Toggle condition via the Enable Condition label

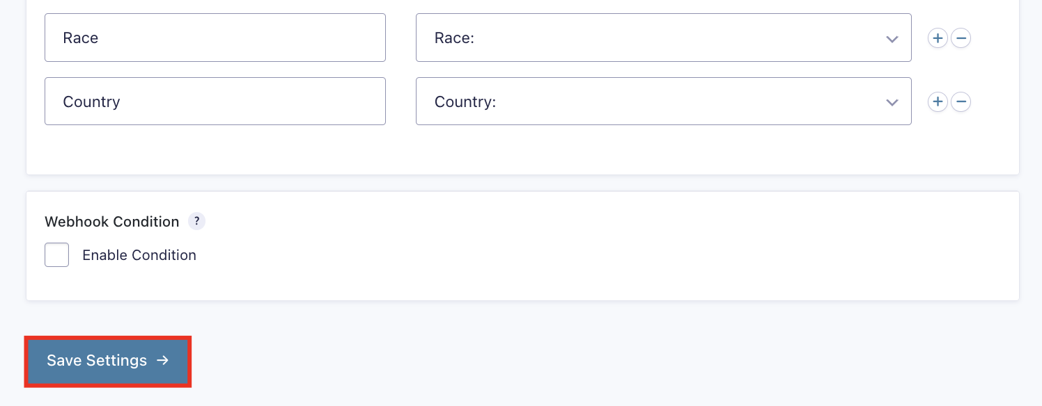(139, 255)
